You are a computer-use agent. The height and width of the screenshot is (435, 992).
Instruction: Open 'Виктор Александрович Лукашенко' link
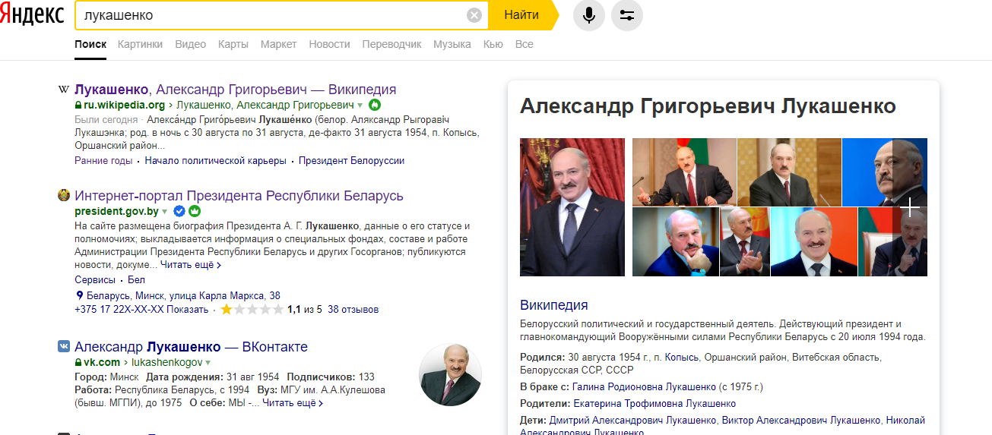[x=801, y=421]
